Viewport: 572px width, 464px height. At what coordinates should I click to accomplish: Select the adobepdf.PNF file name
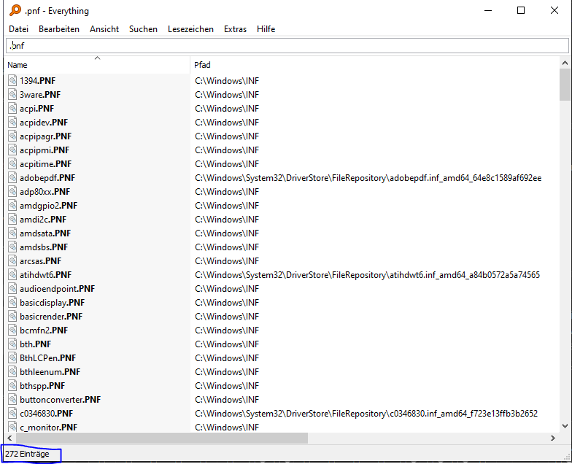(47, 178)
